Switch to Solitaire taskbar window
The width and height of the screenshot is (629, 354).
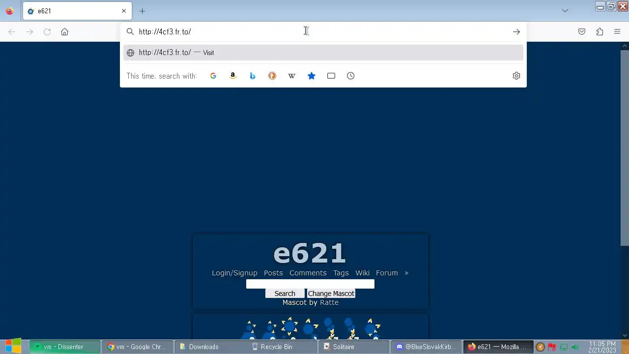pyautogui.click(x=354, y=347)
